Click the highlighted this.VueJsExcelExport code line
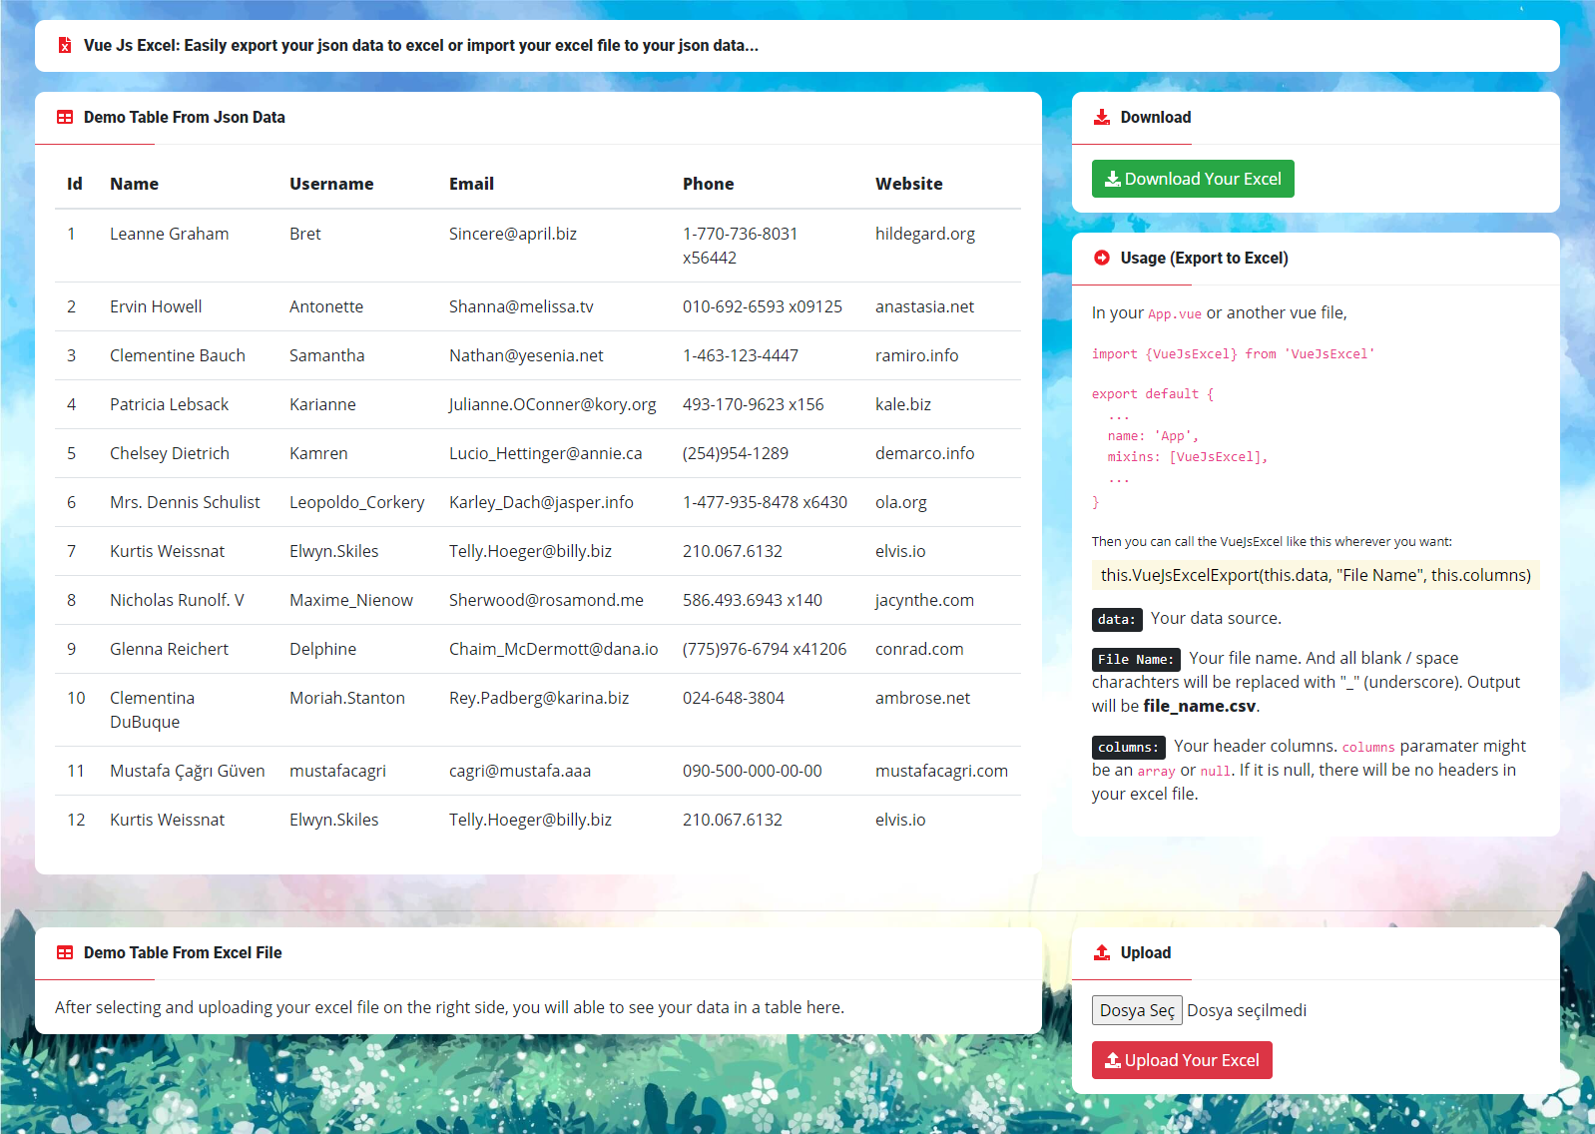 (x=1316, y=575)
